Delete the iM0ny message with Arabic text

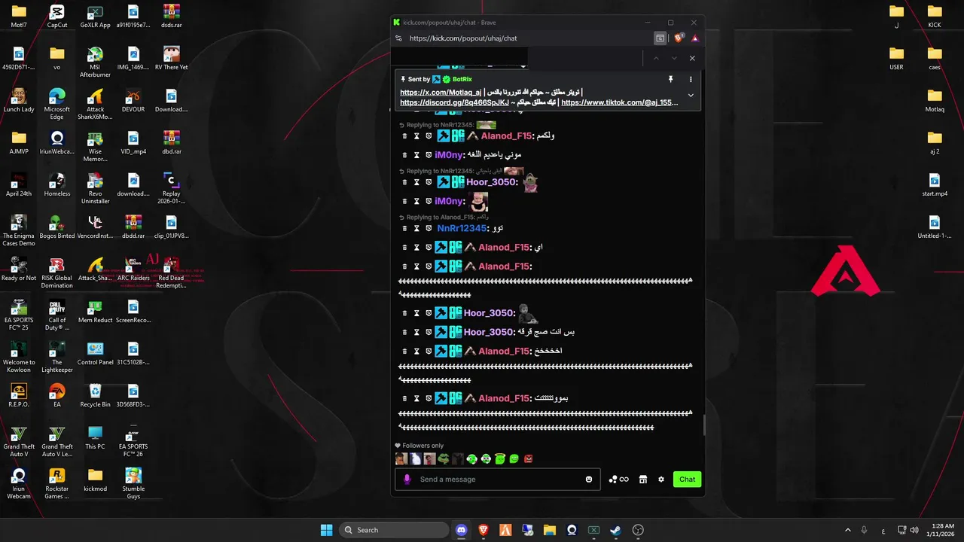point(404,155)
